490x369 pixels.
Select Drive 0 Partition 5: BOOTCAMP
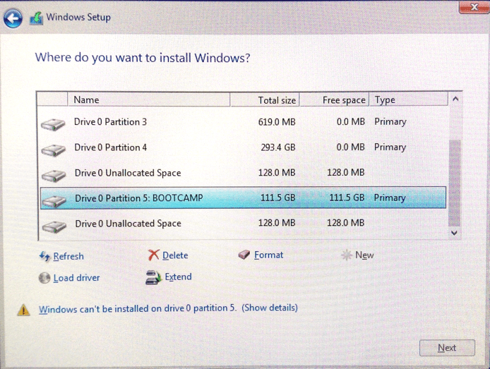(243, 198)
